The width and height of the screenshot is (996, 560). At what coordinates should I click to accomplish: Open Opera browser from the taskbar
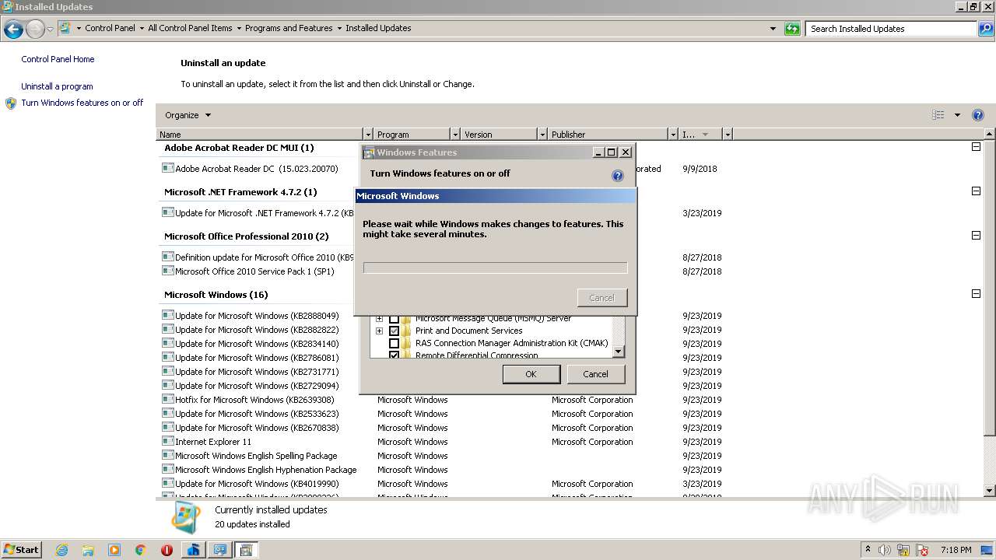(167, 550)
